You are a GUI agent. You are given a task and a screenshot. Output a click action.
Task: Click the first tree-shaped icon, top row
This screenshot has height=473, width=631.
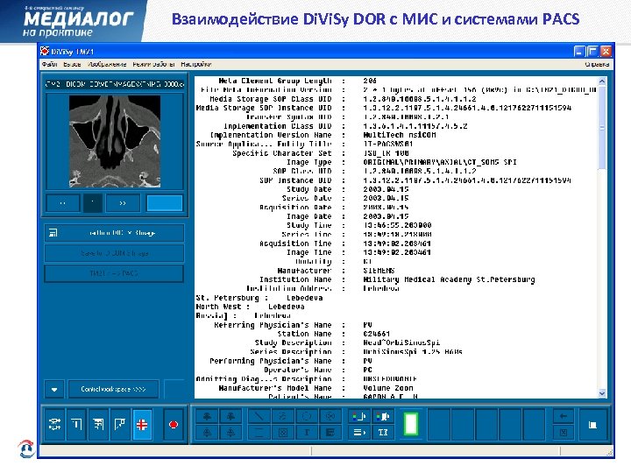click(207, 416)
